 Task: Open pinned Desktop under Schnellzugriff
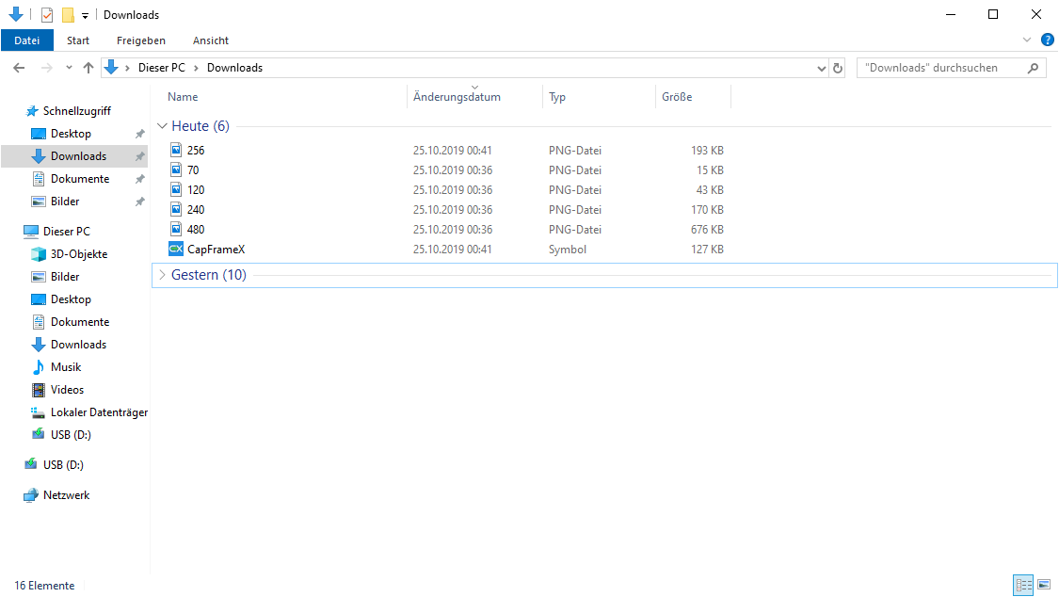click(71, 134)
